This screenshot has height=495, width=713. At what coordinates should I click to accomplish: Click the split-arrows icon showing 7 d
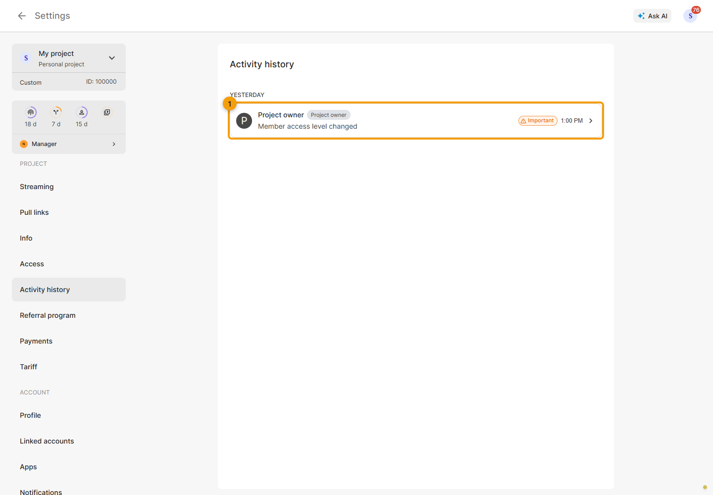(x=56, y=112)
